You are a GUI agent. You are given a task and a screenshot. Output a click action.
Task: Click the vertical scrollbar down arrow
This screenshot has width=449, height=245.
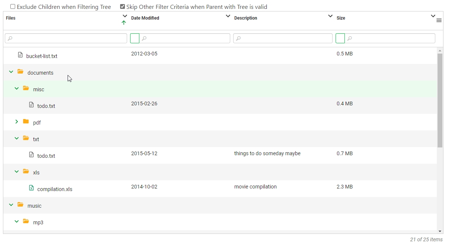440,231
